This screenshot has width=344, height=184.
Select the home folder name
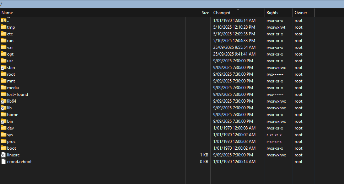12,115
